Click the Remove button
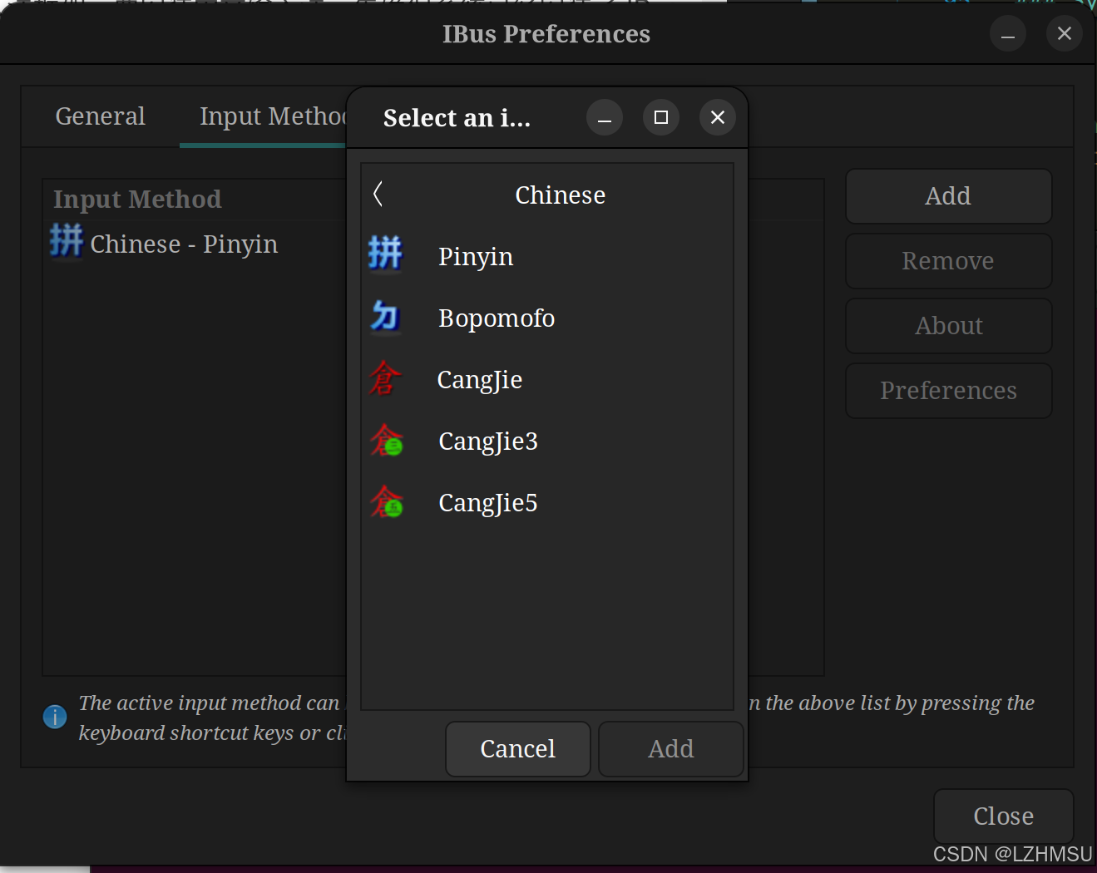Image resolution: width=1097 pixels, height=873 pixels. coord(949,261)
